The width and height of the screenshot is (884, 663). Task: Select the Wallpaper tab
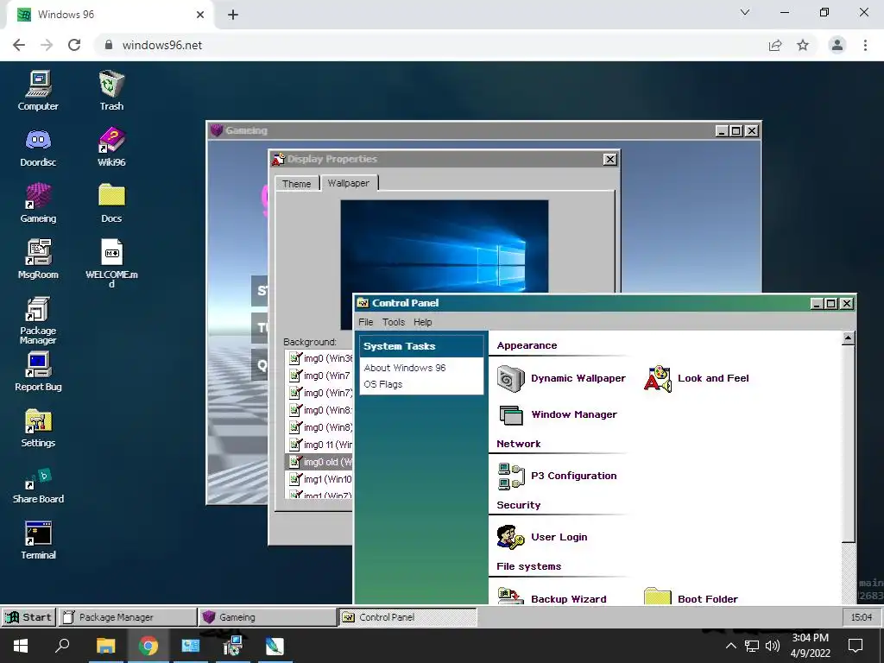[349, 183]
